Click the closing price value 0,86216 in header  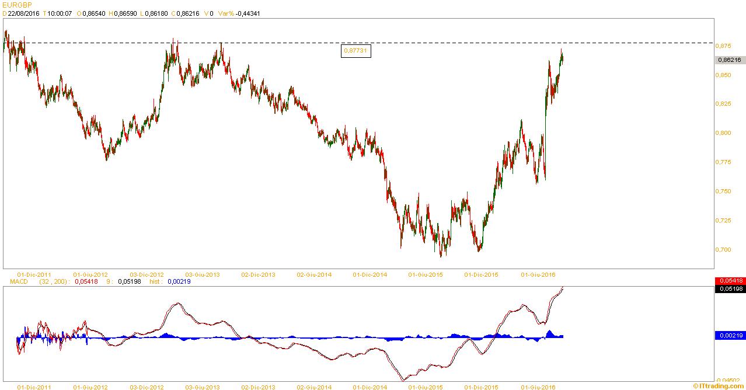187,13
